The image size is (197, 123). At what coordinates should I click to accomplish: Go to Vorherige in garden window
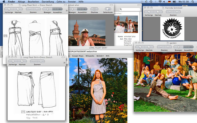pos(140,47)
